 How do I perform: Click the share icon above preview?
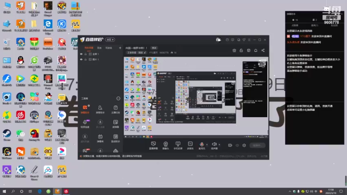pos(263,50)
